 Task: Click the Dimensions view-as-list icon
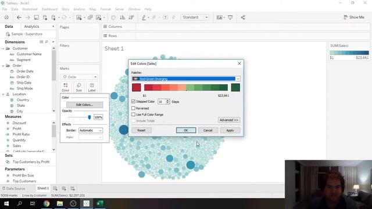[41, 42]
